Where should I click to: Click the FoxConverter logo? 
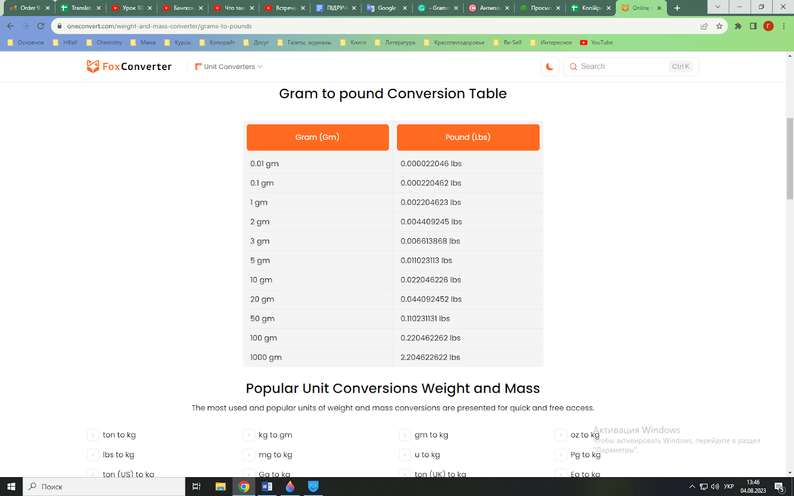129,66
